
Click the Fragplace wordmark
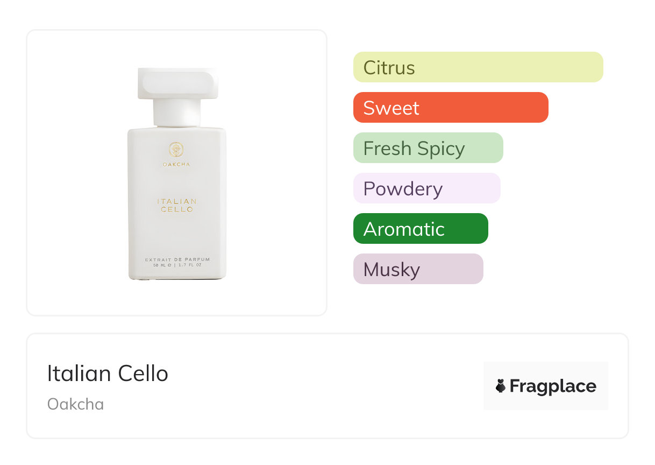(552, 386)
